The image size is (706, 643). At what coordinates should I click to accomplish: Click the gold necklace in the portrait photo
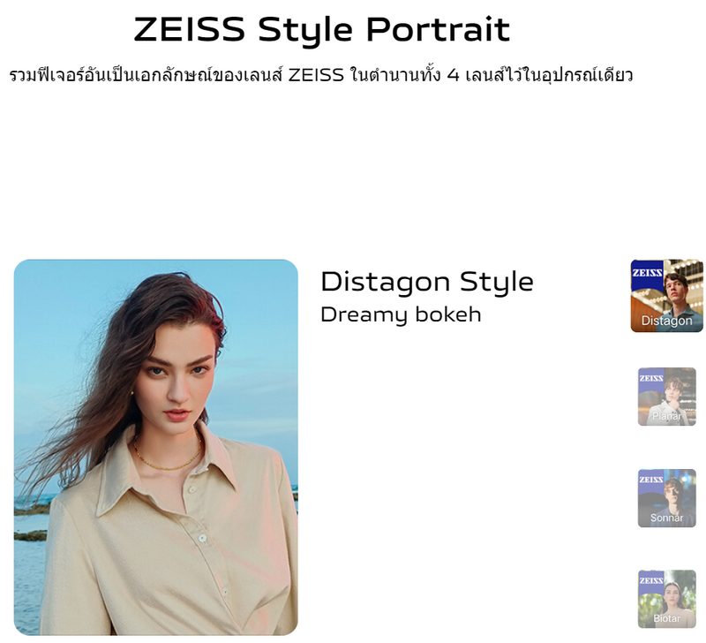click(x=168, y=455)
